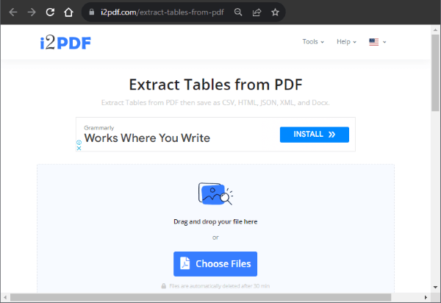Image resolution: width=441 pixels, height=303 pixels.
Task: Click the image upload illustration icon
Action: [215, 195]
